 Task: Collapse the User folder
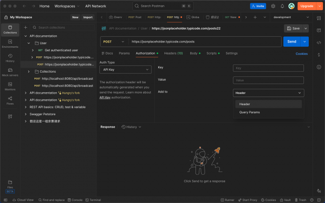[29, 43]
